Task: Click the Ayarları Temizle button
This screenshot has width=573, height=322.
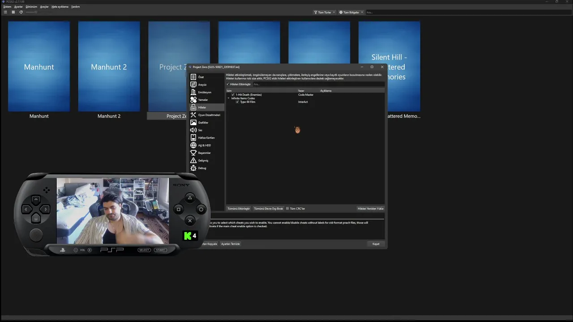Action: coord(231,244)
